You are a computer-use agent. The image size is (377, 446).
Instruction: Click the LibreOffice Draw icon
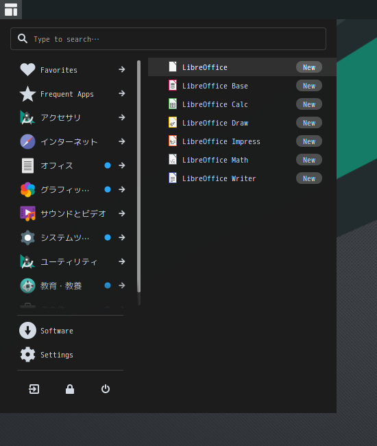pyautogui.click(x=173, y=122)
